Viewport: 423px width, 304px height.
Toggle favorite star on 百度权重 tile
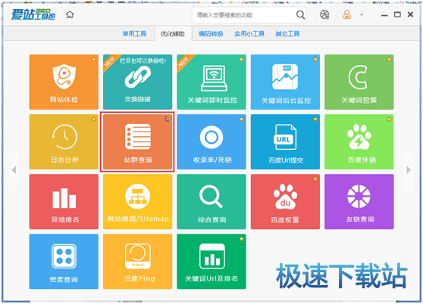pos(315,178)
